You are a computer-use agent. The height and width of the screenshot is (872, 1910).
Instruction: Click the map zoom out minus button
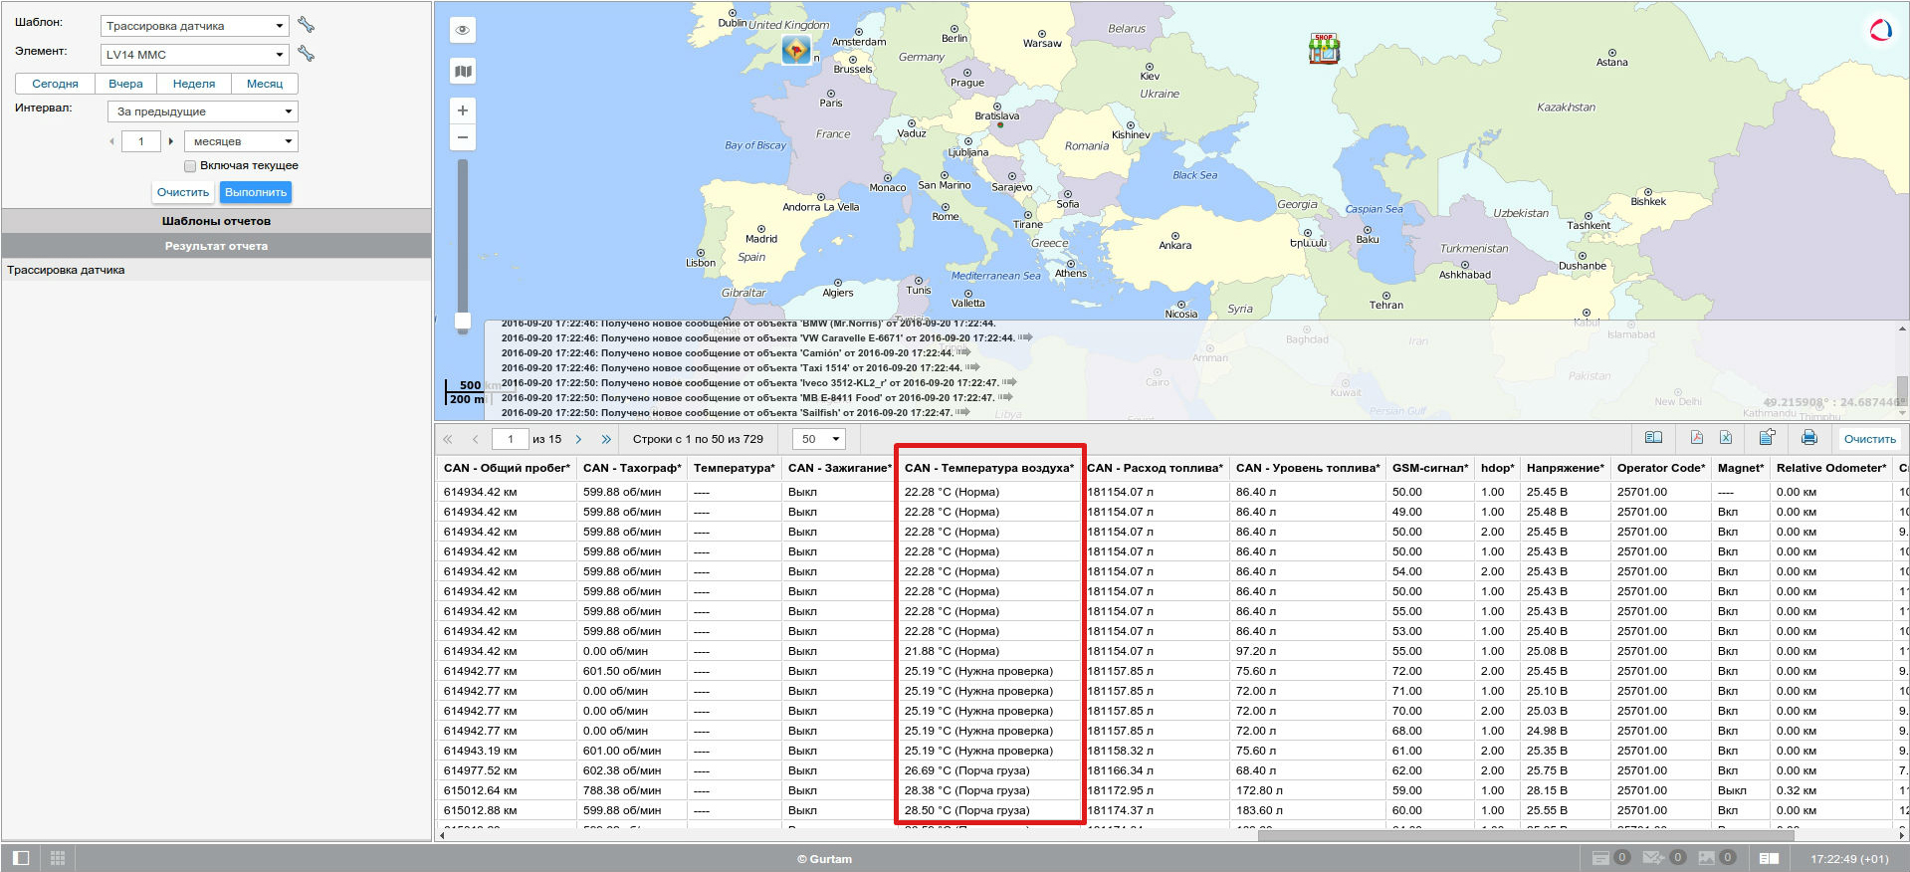pos(462,137)
